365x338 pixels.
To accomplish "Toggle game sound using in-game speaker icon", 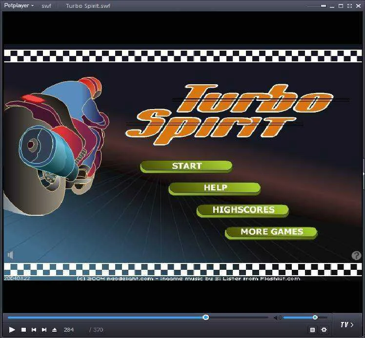I will pyautogui.click(x=10, y=255).
